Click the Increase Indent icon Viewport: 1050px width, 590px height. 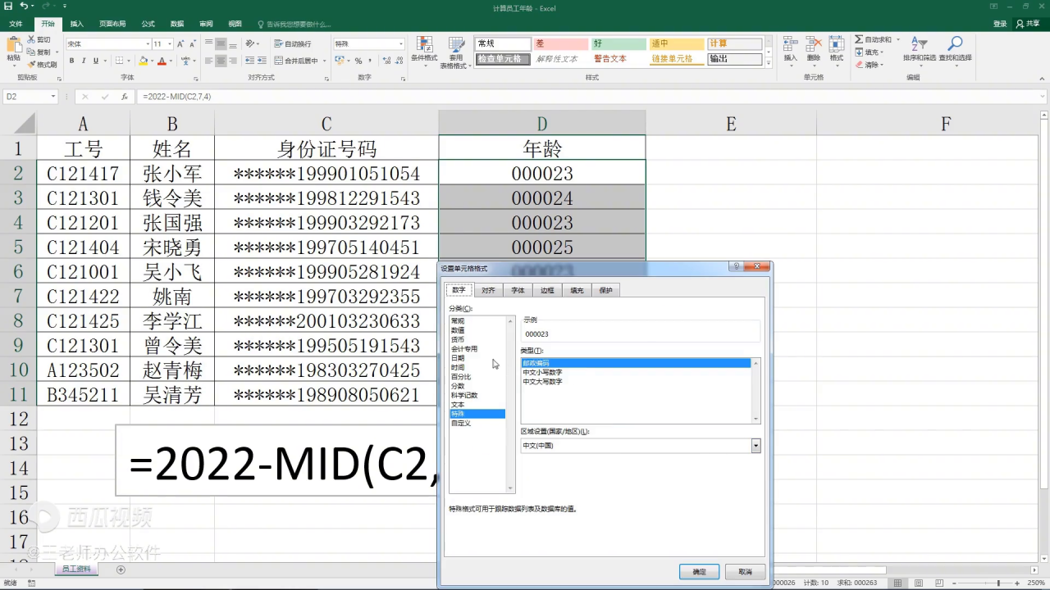[x=262, y=61]
